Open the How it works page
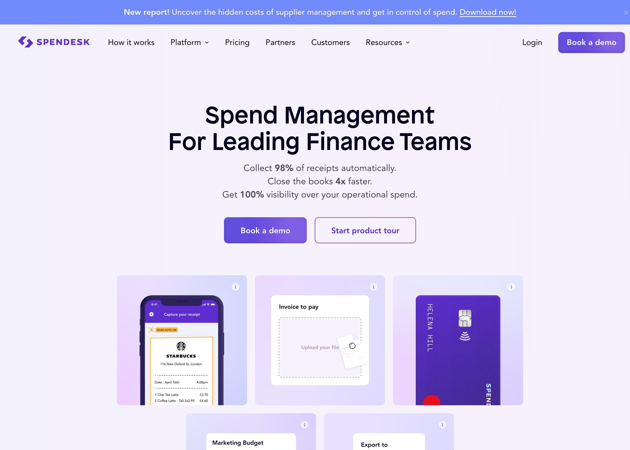 pyautogui.click(x=131, y=42)
